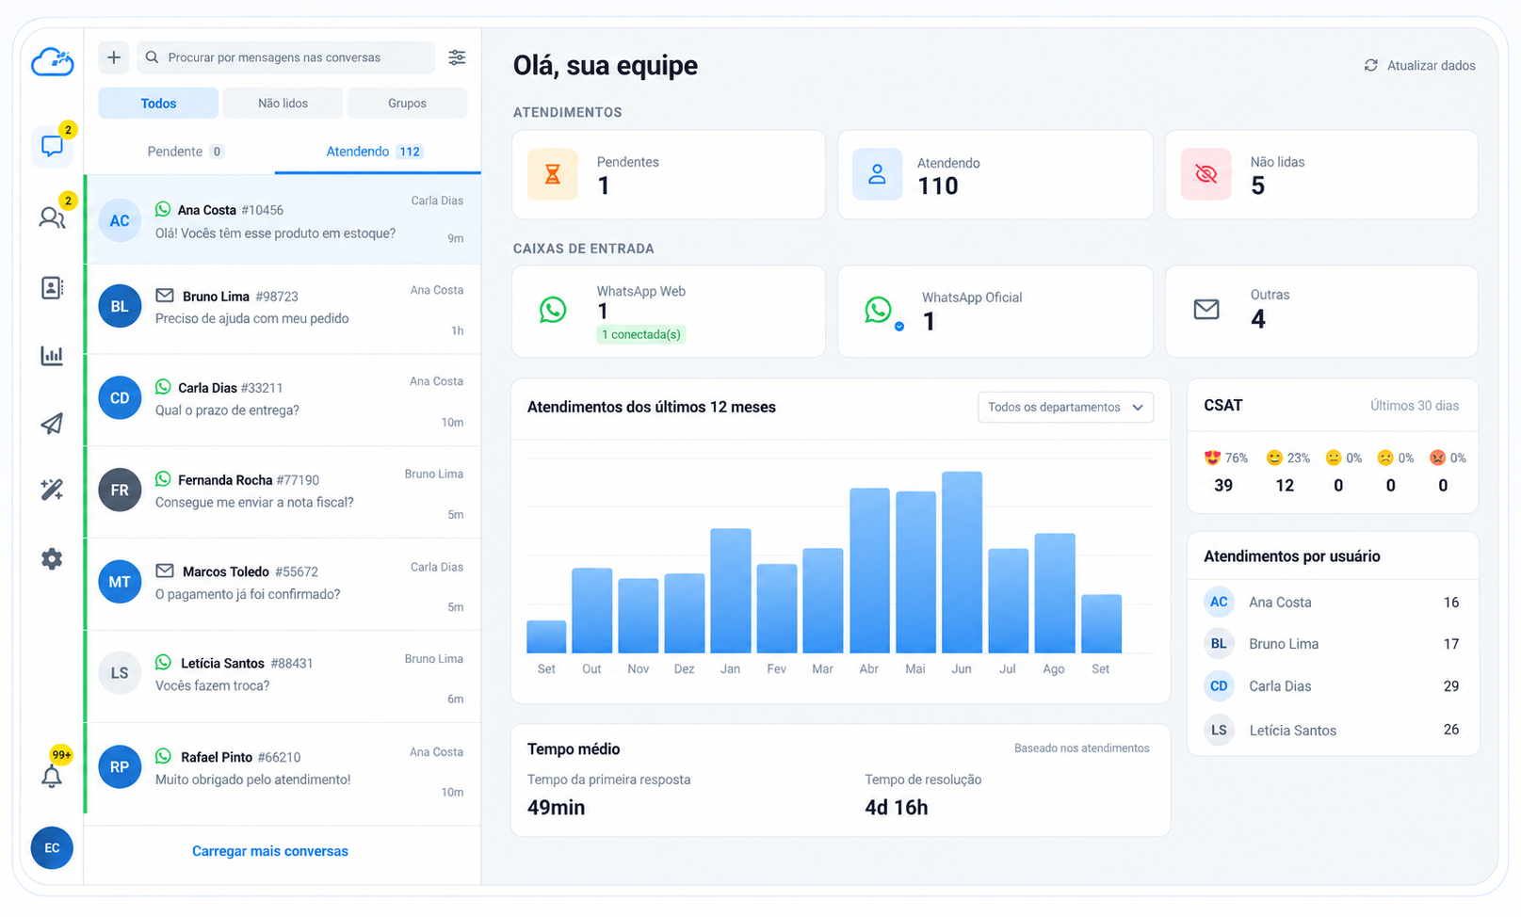Click the WhatsApp Web icon

553,309
